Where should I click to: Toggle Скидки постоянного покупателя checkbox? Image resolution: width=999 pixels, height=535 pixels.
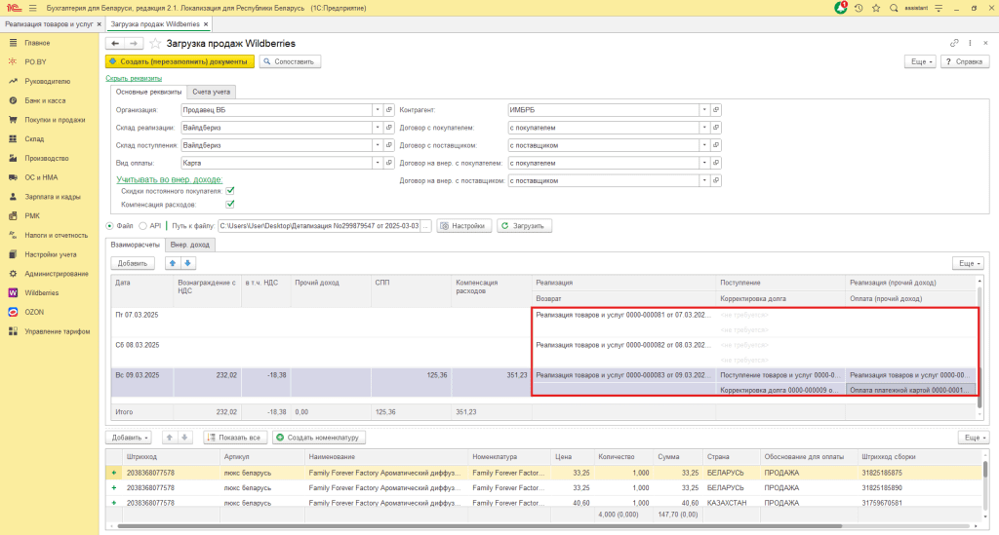230,192
